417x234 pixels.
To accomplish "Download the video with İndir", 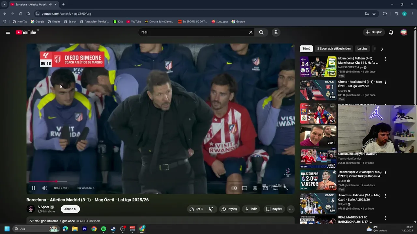I will click(x=251, y=209).
